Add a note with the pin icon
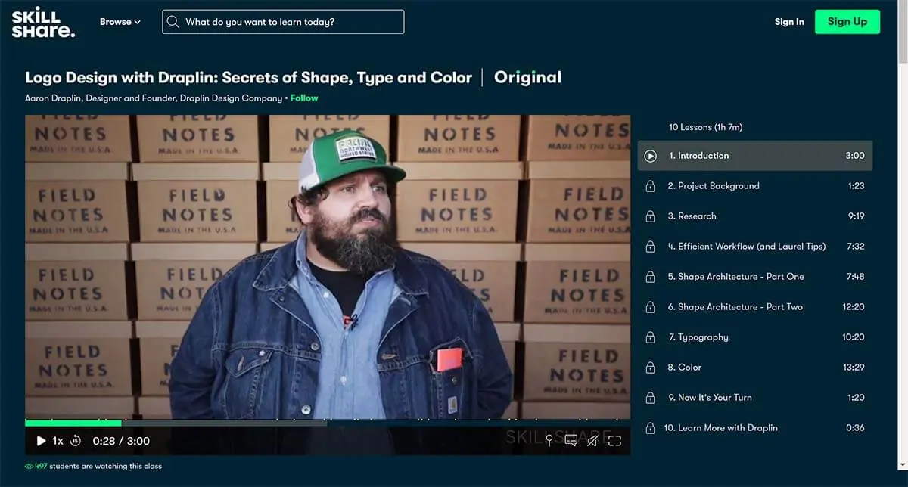The image size is (908, 487). coord(550,441)
